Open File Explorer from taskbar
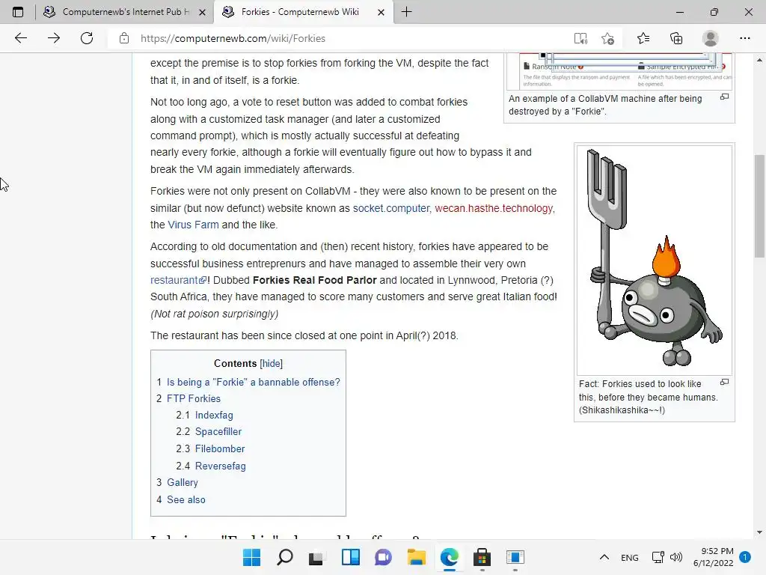This screenshot has height=575, width=766. click(416, 557)
